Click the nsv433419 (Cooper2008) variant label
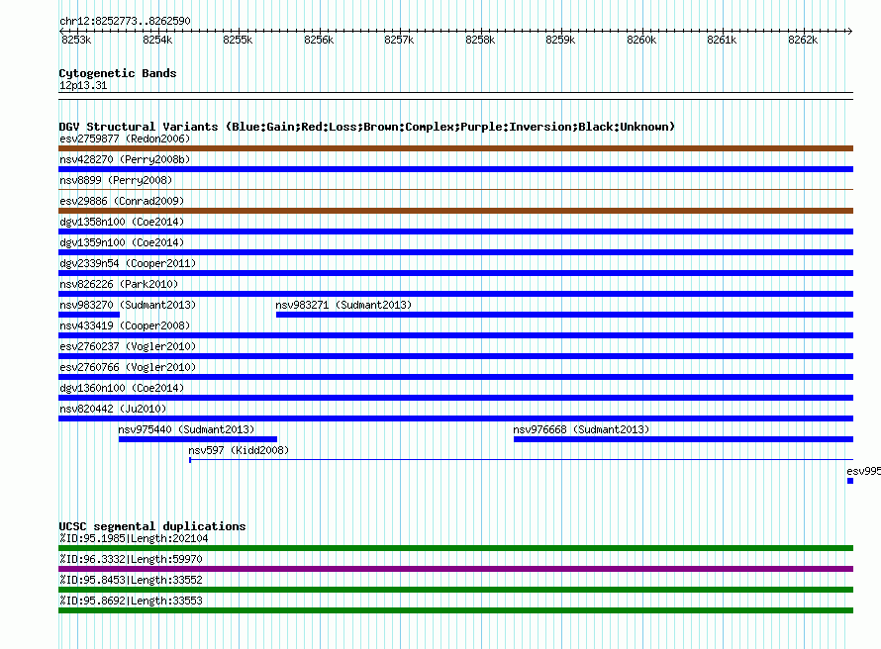Viewport: 881px width, 649px height. tap(125, 325)
